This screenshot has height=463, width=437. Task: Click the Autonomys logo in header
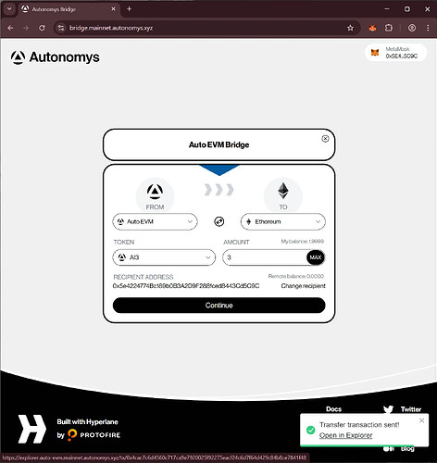tap(56, 57)
